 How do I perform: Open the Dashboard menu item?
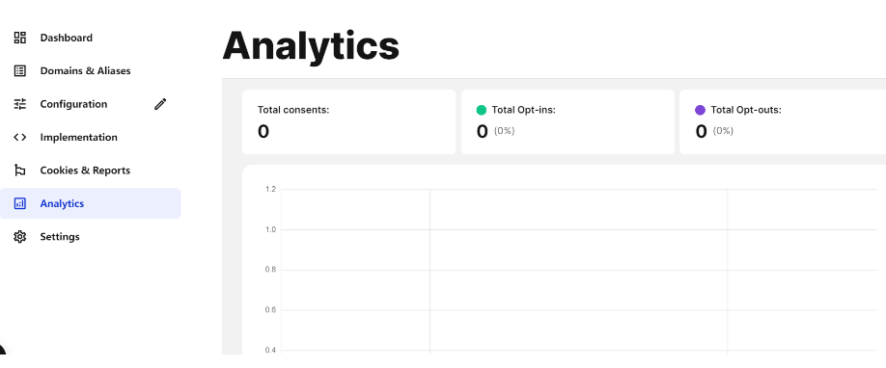91,38
